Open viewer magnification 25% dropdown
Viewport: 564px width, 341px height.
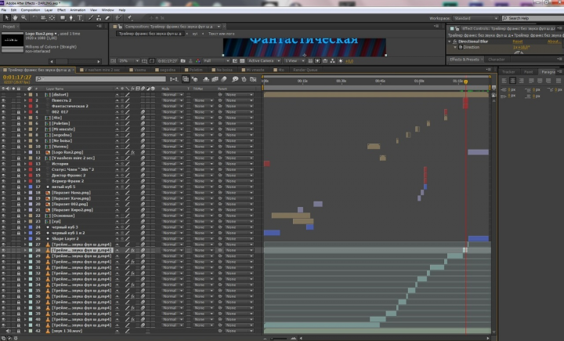128,61
